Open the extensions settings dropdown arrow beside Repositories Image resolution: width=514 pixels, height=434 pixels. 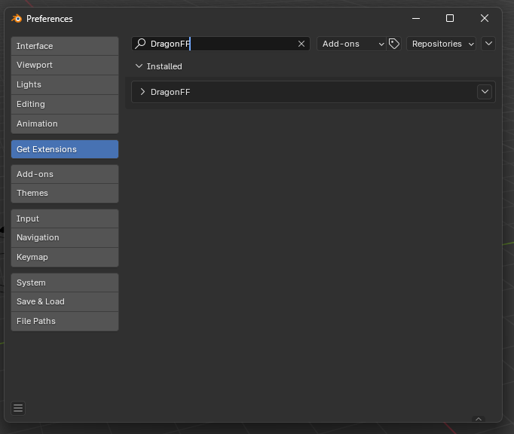488,44
